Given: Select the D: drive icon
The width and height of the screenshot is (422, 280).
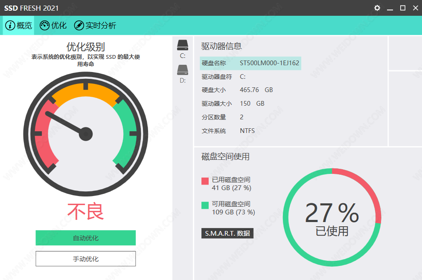Looking at the screenshot, I should [183, 70].
